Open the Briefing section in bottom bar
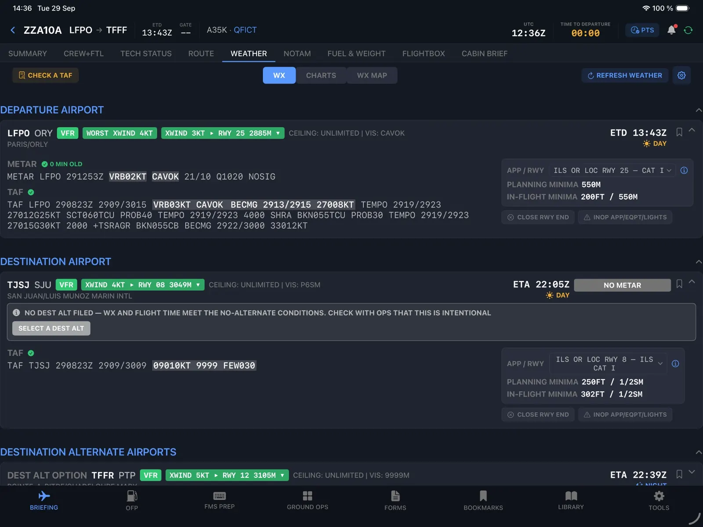The image size is (703, 527). 44,501
